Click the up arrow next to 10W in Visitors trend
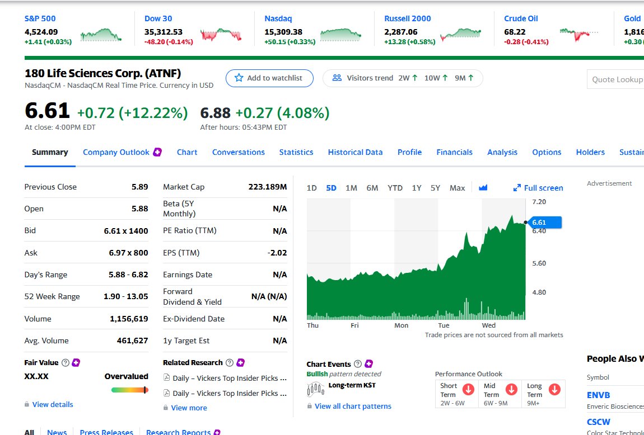 [x=445, y=78]
